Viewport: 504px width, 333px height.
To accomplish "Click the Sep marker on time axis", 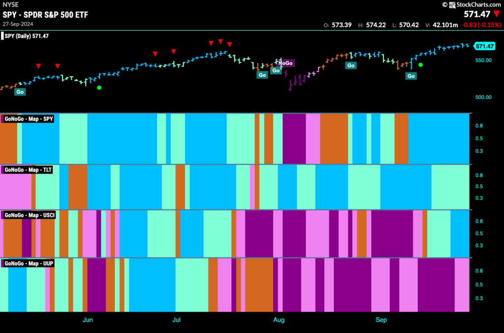I will (x=381, y=320).
